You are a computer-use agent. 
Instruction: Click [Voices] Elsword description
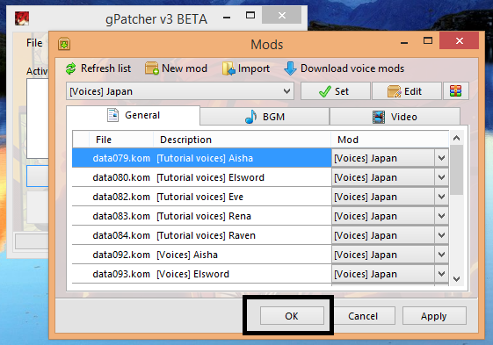(x=193, y=274)
